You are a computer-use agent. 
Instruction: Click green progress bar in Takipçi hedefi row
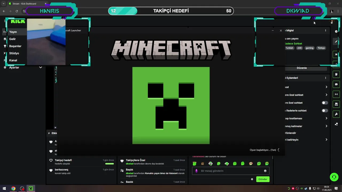pos(110,164)
